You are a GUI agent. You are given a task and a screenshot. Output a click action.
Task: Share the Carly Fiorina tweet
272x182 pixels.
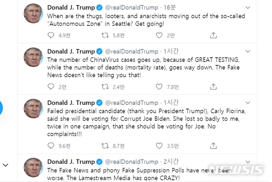click(213, 146)
